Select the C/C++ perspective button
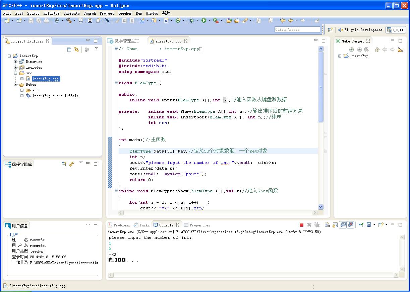410x292 pixels. click(396, 30)
